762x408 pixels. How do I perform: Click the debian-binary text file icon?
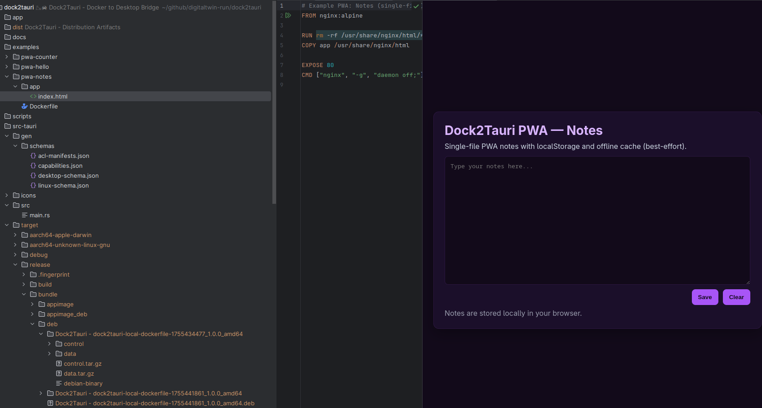(59, 383)
